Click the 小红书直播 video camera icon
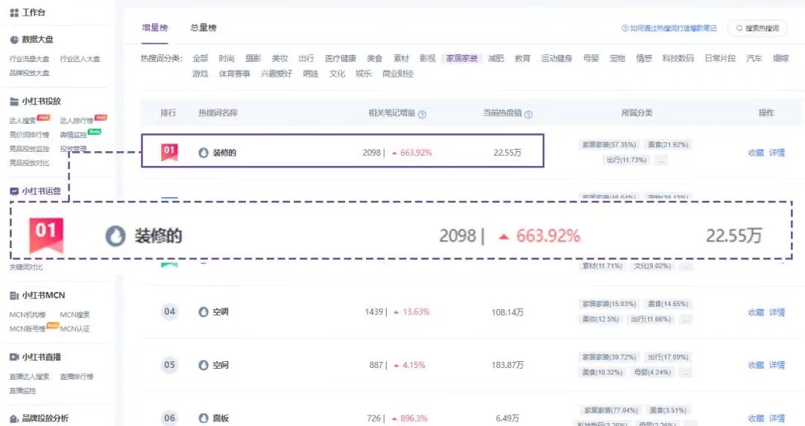Image resolution: width=805 pixels, height=426 pixels. pyautogui.click(x=14, y=357)
